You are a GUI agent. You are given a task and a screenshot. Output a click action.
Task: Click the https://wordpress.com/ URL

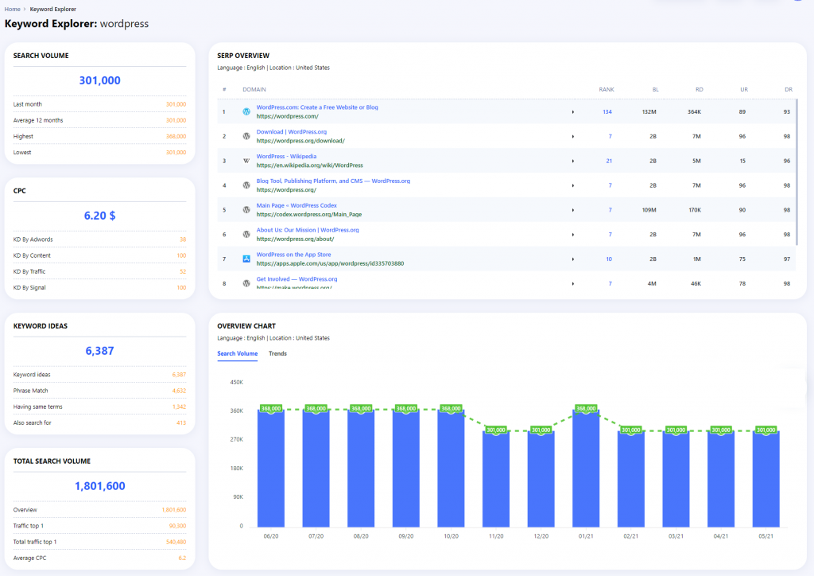(x=288, y=116)
